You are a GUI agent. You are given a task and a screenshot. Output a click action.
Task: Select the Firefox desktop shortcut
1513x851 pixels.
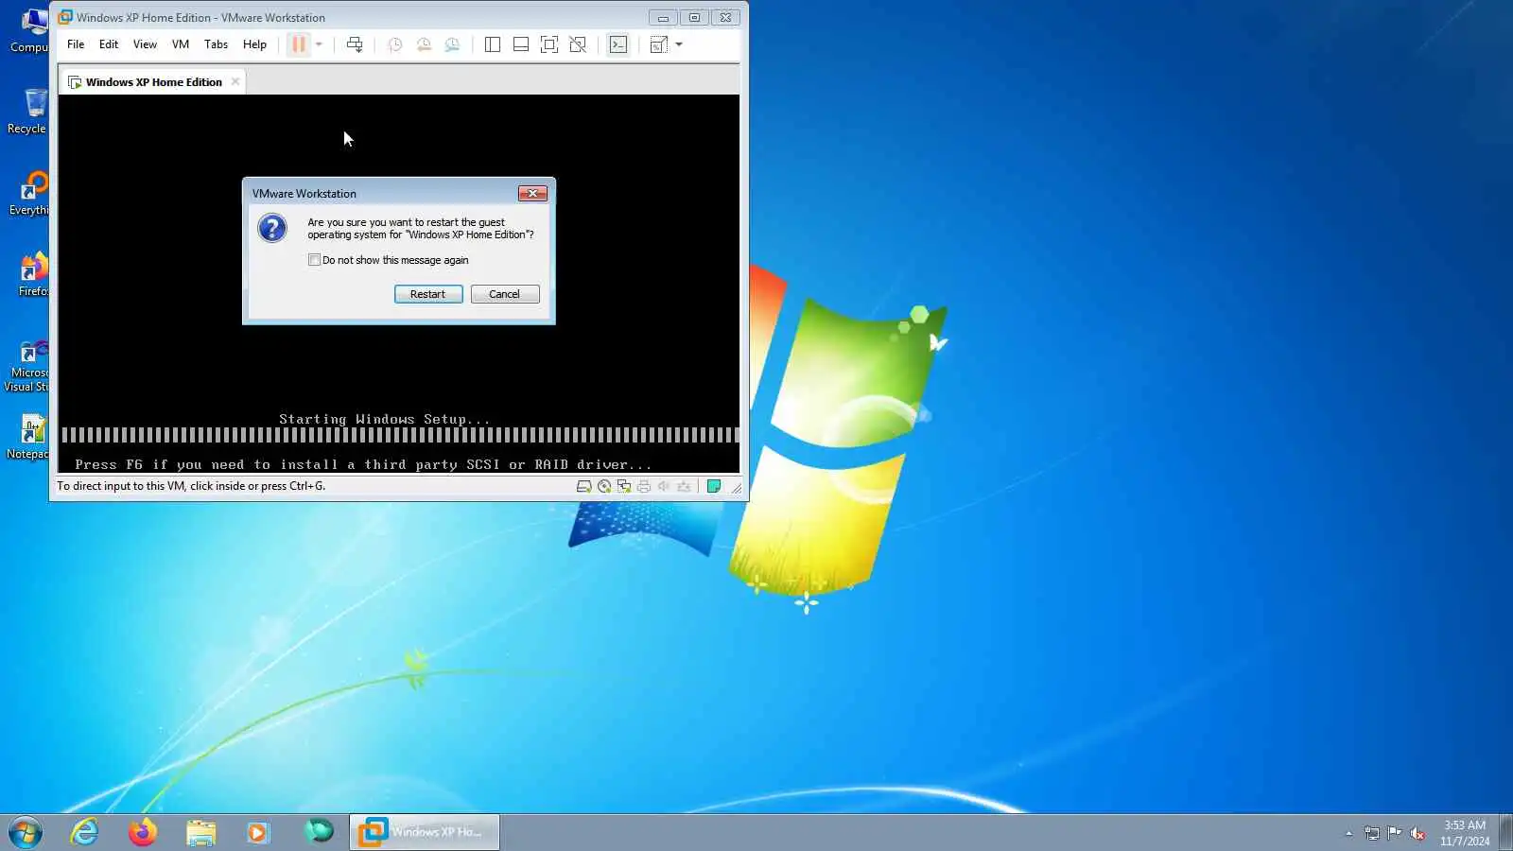pos(31,274)
